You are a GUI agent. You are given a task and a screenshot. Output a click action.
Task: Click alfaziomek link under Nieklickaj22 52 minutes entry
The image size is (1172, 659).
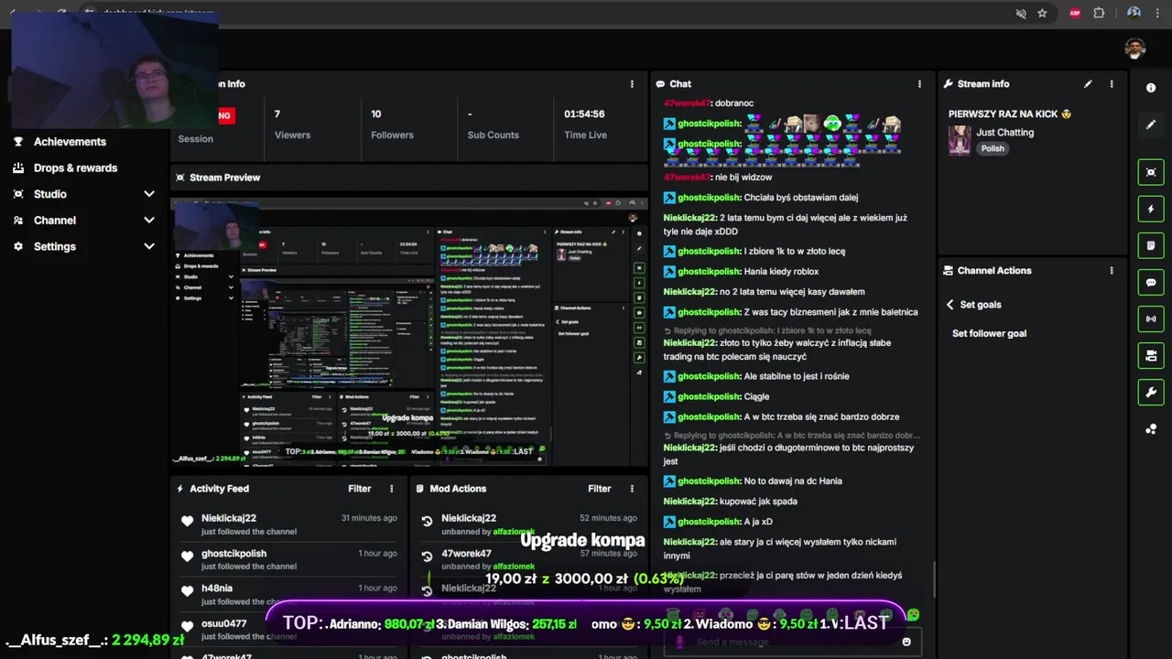point(514,532)
